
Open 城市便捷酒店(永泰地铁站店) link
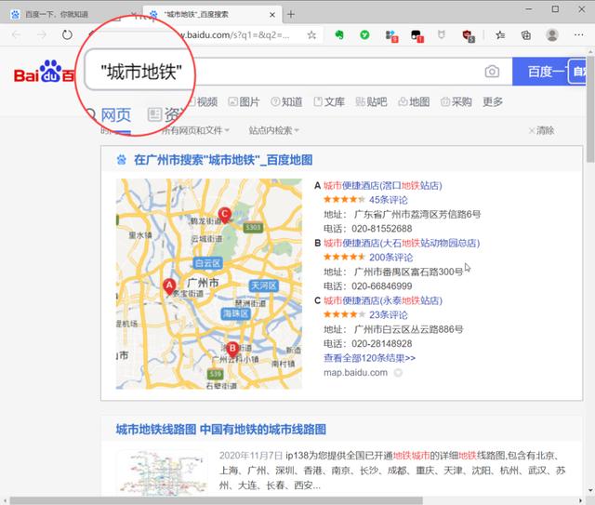pos(383,300)
